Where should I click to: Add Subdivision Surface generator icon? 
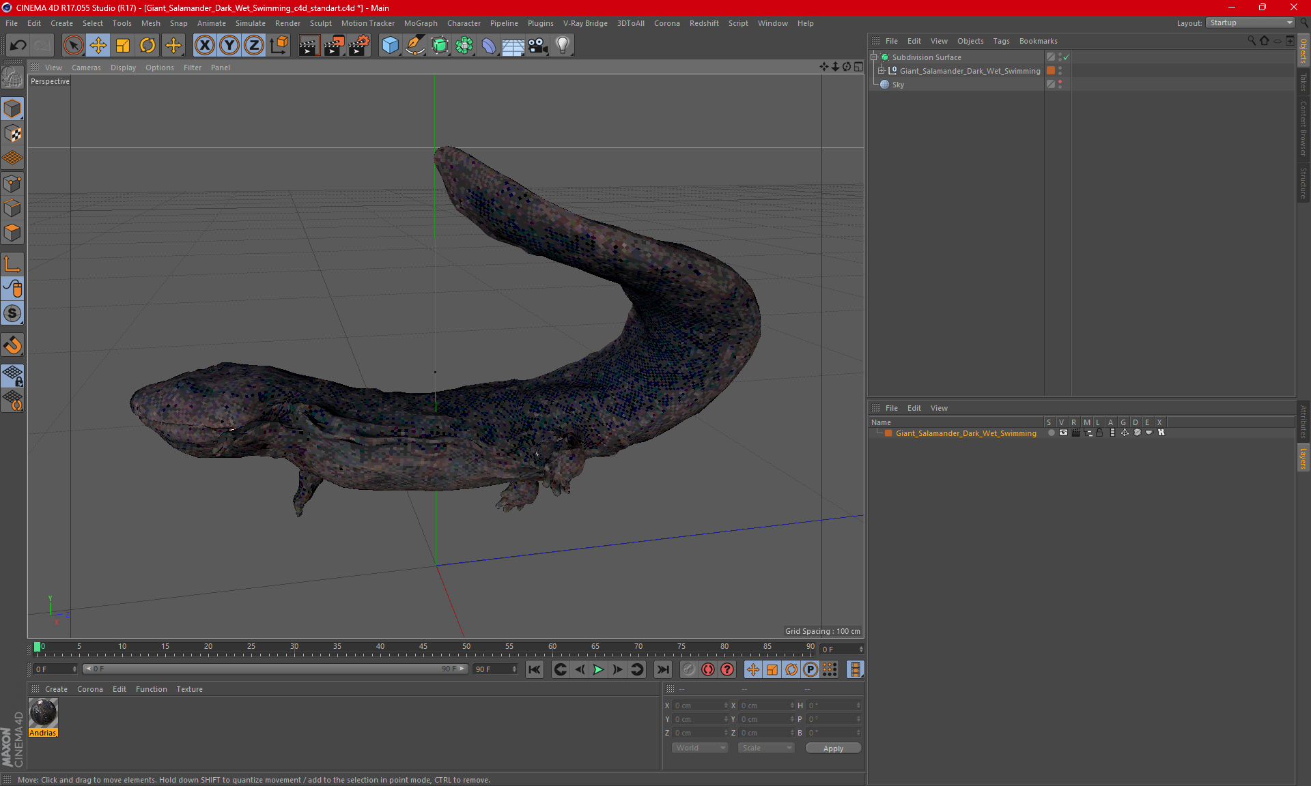tap(440, 46)
